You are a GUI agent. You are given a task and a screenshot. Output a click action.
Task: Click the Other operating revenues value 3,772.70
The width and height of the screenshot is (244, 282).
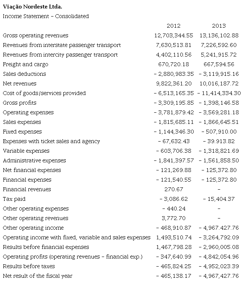[x=174, y=218]
